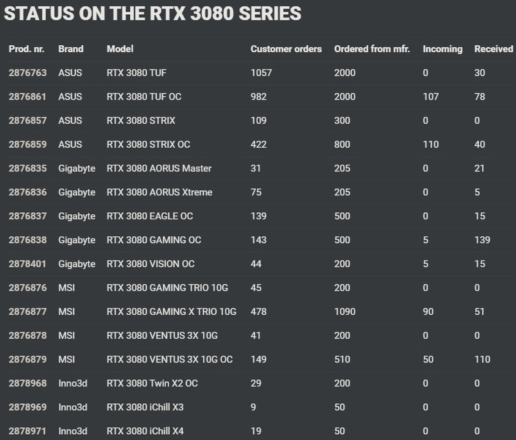This screenshot has height=440, width=516.
Task: Click product number 2878401
Action: tap(28, 264)
